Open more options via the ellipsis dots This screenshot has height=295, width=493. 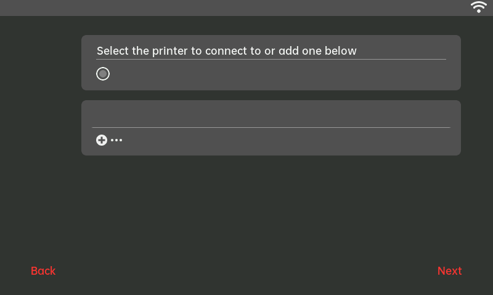coord(116,140)
